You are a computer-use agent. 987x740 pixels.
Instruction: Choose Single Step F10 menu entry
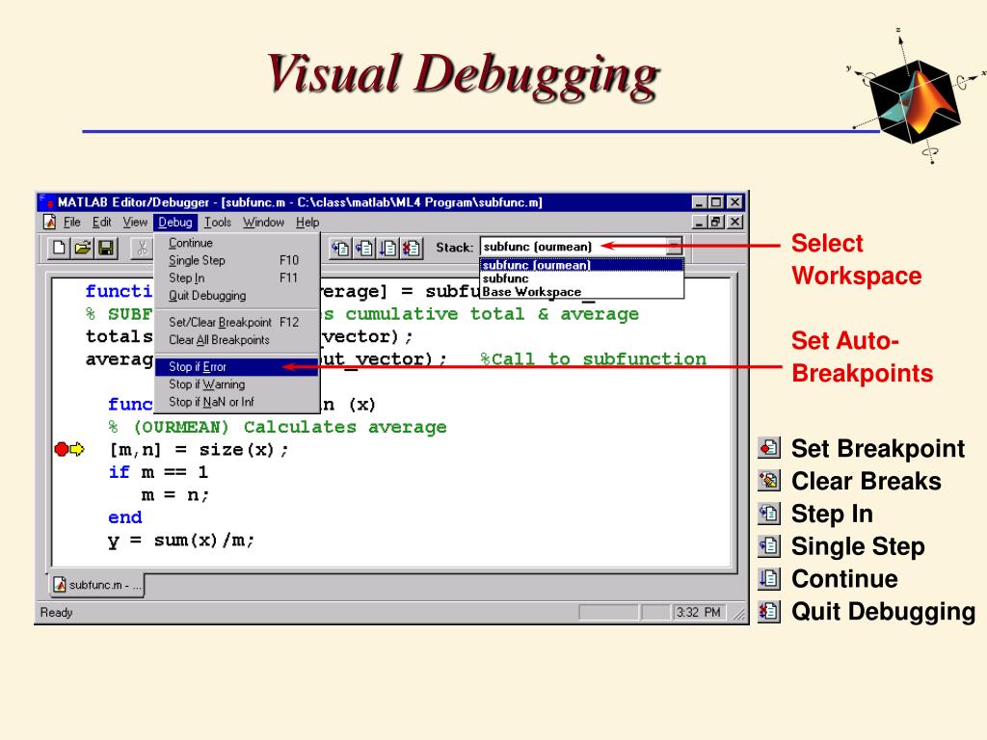(237, 260)
